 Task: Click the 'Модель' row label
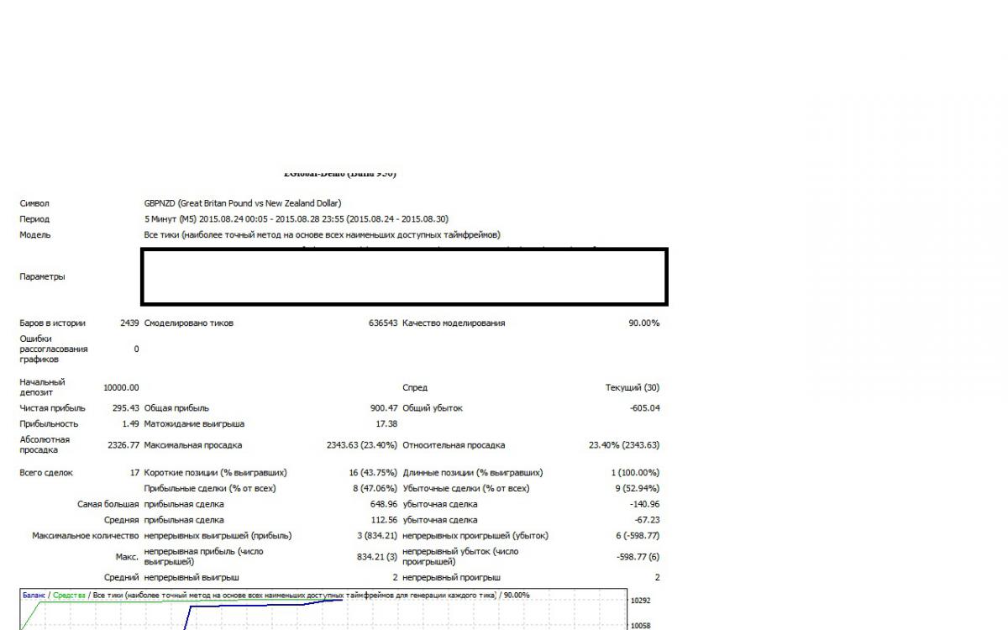coord(35,235)
